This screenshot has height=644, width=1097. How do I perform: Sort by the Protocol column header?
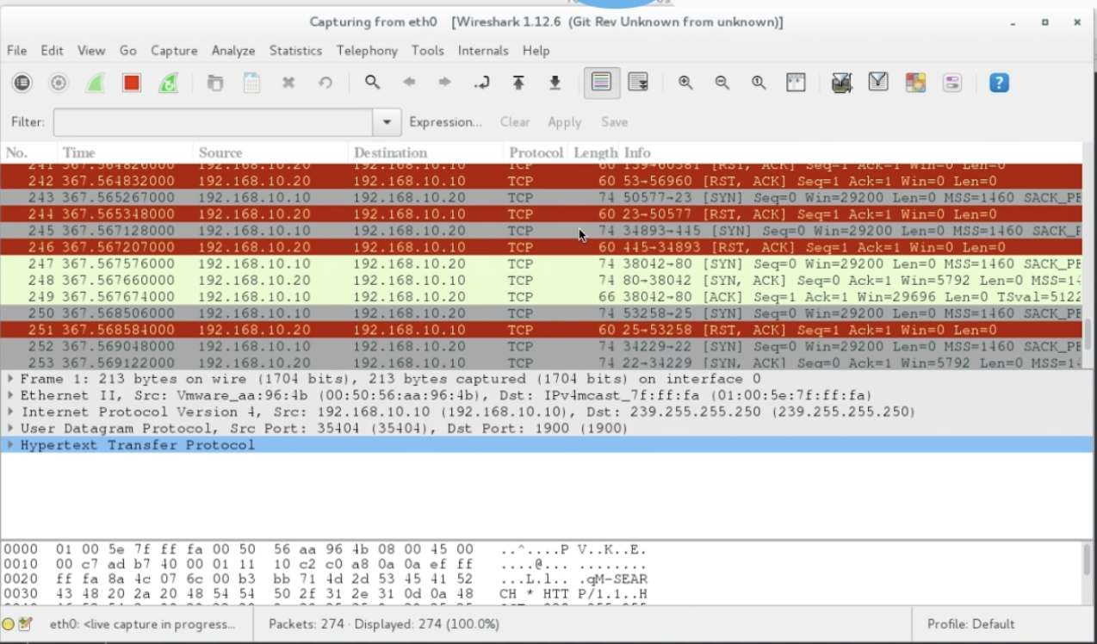[x=536, y=152]
